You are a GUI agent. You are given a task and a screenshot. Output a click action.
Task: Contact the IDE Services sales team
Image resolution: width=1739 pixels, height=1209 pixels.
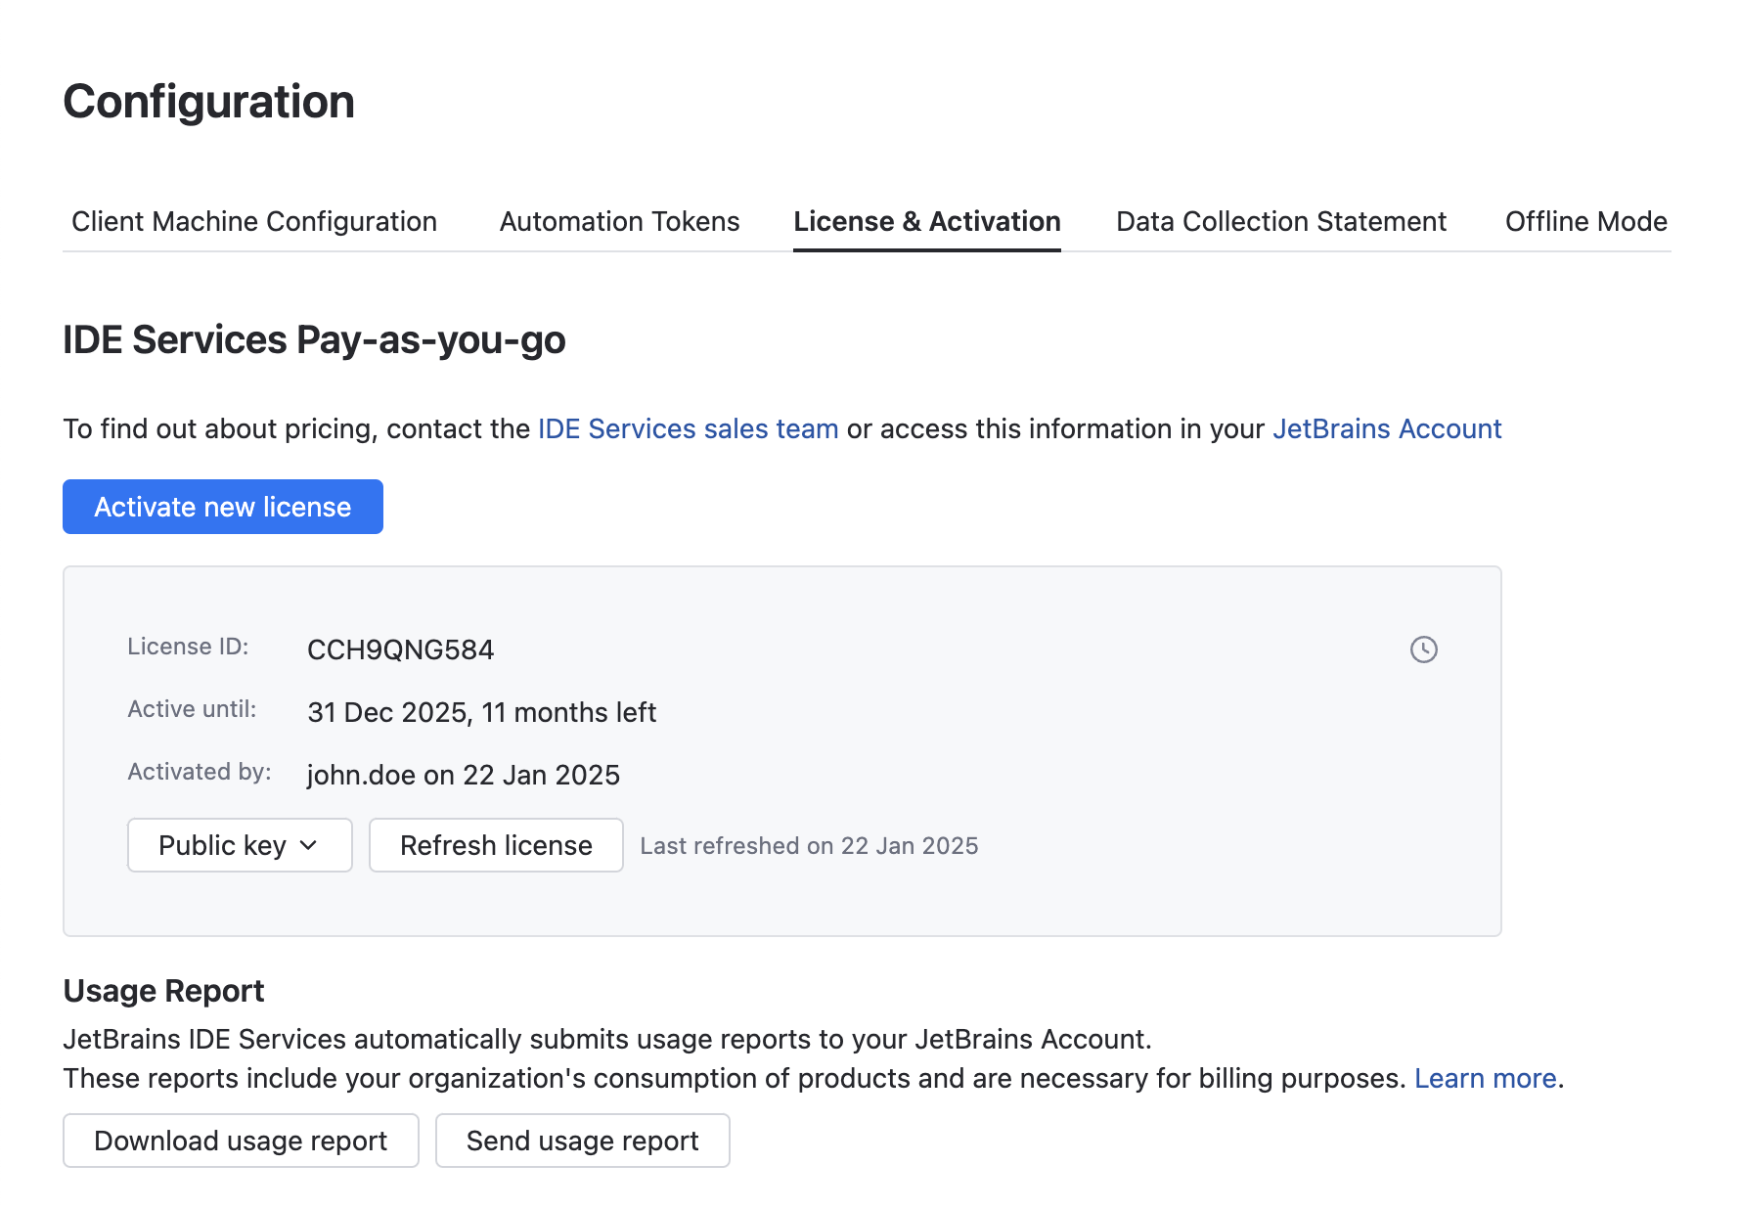[x=689, y=428]
